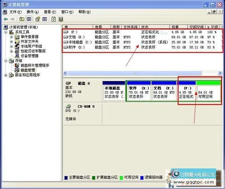225x189 pixels.
Task: Click the drive icon of volume (F:) row
Action: click(66, 32)
